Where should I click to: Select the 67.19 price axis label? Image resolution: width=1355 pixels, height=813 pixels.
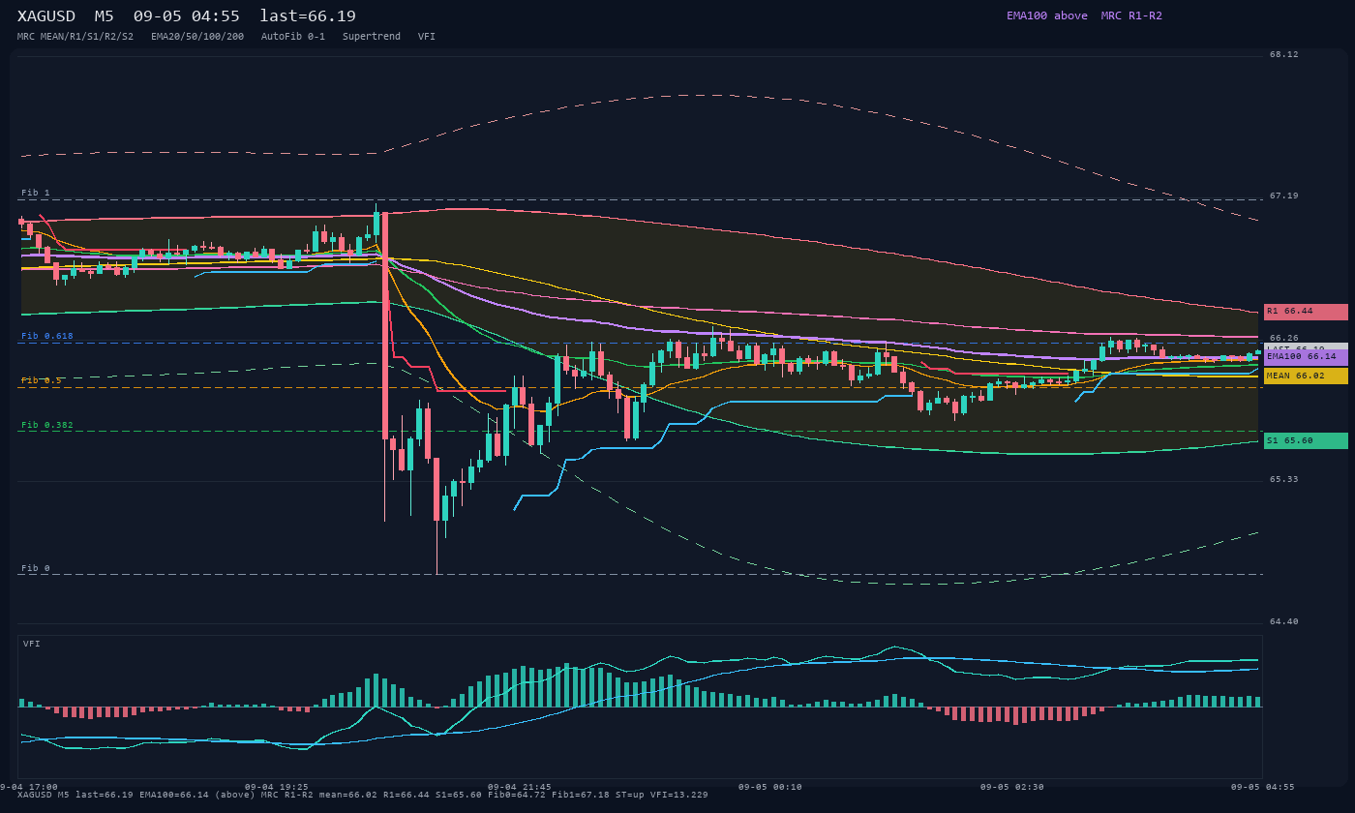(1284, 196)
